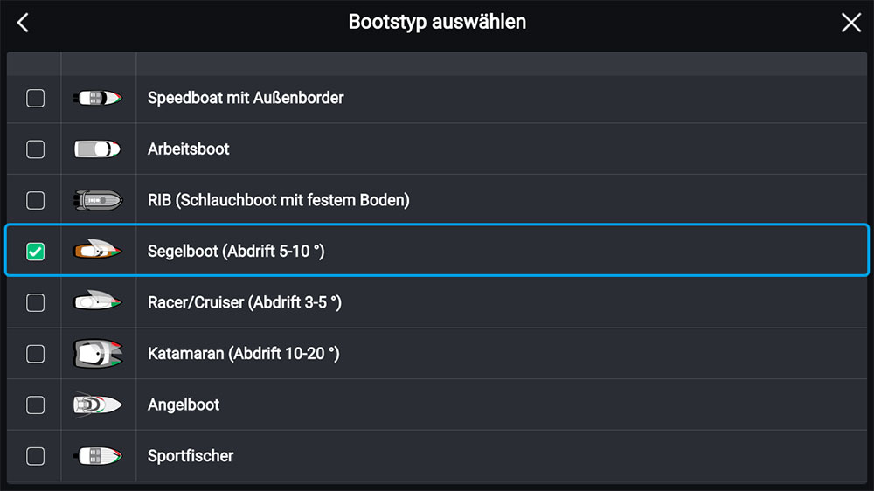Click the Speedboat mit Außenborder boat icon
The image size is (874, 491).
click(98, 98)
